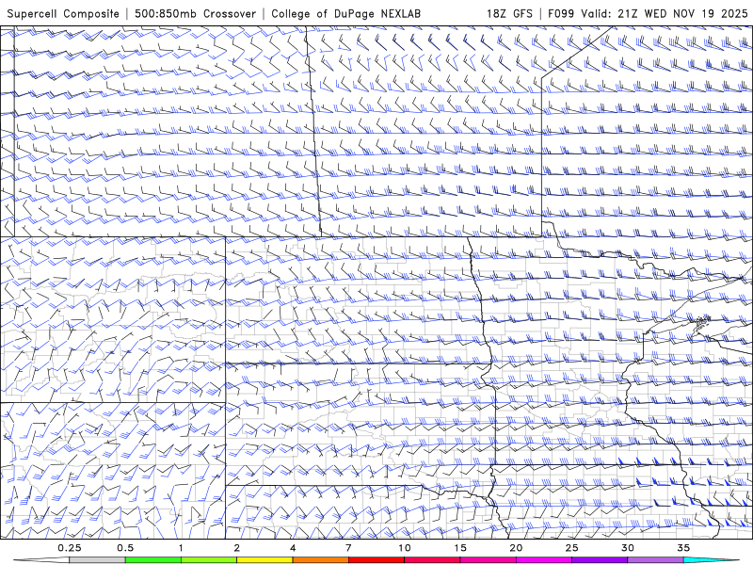The height and width of the screenshot is (565, 753).
Task: Click the "18Z GFS" model run label
Action: [x=509, y=13]
